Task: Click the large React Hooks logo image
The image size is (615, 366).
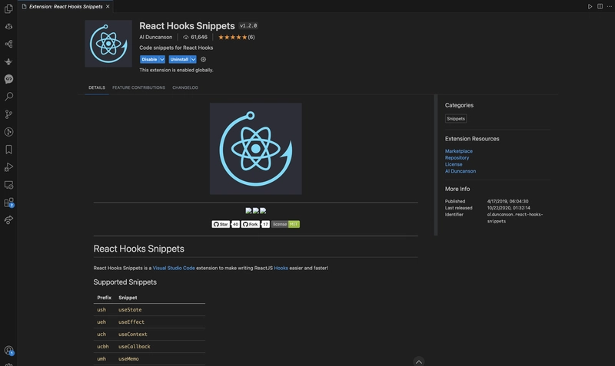Action: pos(256,149)
